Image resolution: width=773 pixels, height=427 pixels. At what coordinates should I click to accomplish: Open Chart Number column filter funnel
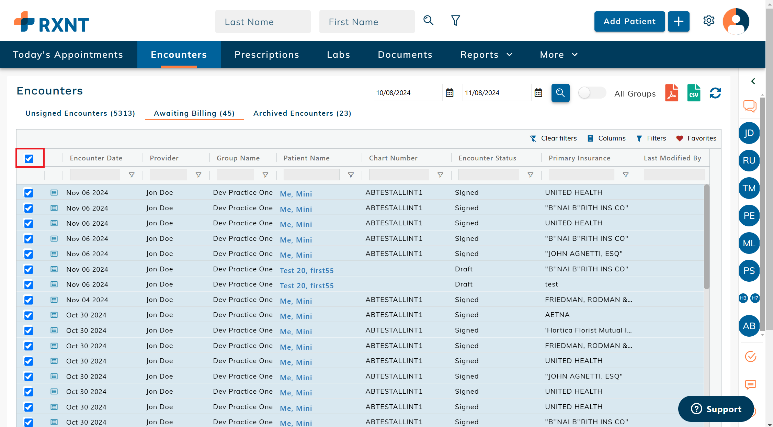click(x=440, y=175)
